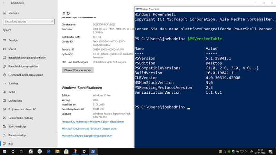This screenshot has width=276, height=155.
Task: Open the volume speaker tray icon
Action: click(x=246, y=151)
